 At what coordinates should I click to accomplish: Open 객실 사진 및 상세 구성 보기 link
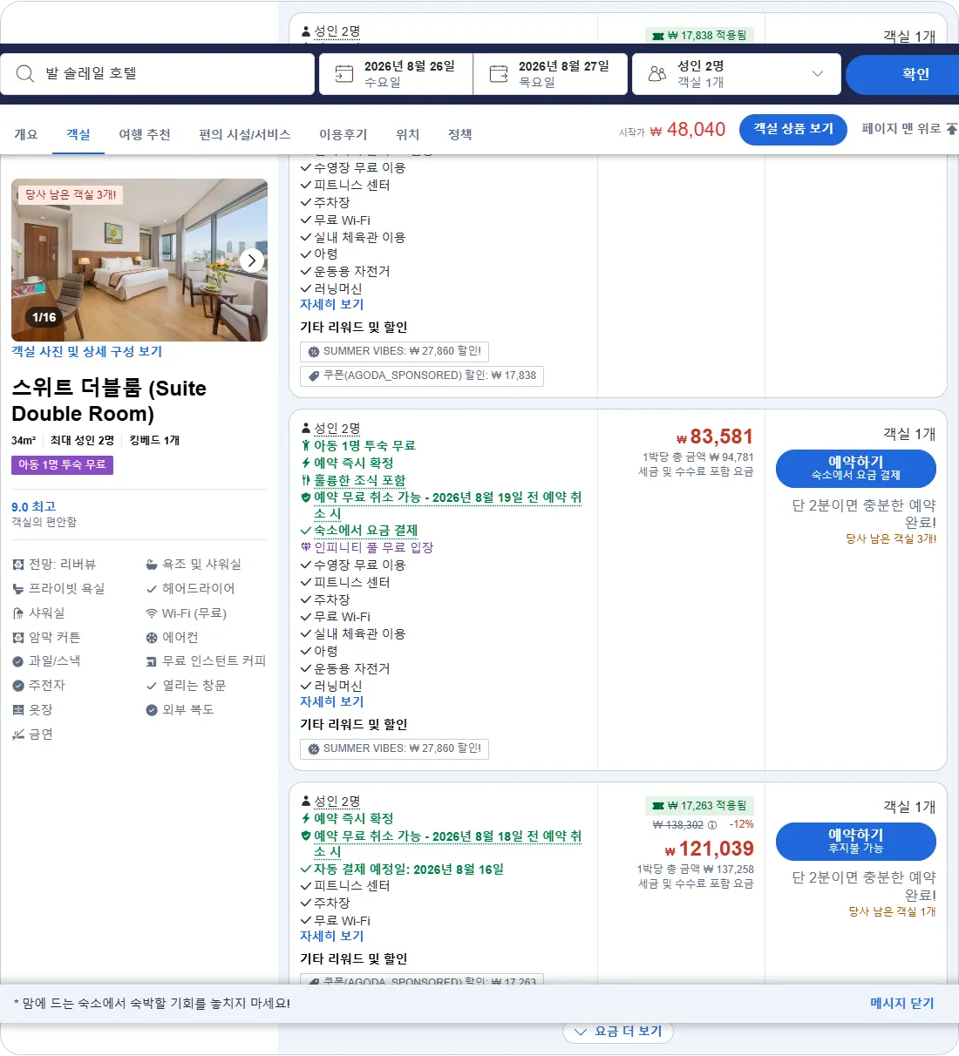[x=87, y=351]
